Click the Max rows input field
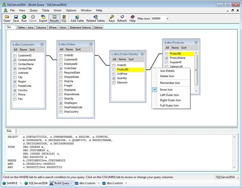The image size is (242, 188). pyautogui.click(x=158, y=18)
